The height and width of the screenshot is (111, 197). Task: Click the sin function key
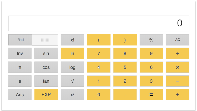(46, 53)
